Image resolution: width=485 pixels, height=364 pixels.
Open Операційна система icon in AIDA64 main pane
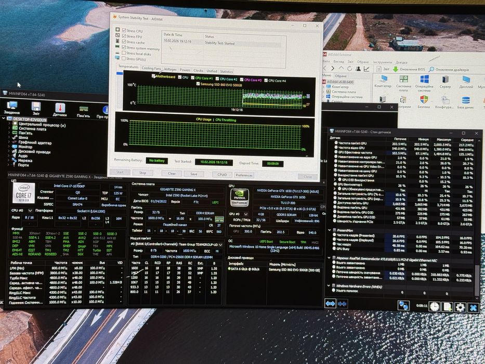pyautogui.click(x=424, y=83)
